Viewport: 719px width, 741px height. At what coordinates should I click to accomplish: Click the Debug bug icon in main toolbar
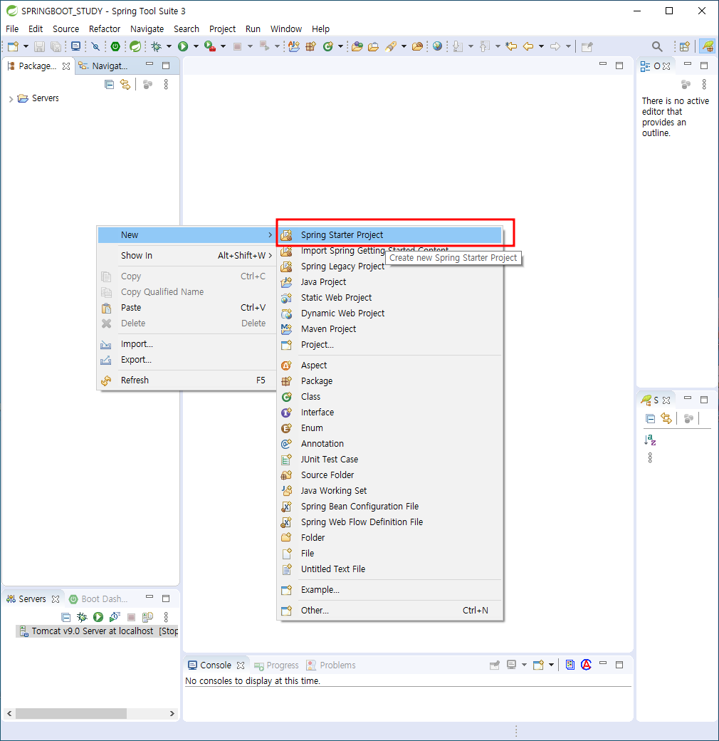pyautogui.click(x=157, y=46)
